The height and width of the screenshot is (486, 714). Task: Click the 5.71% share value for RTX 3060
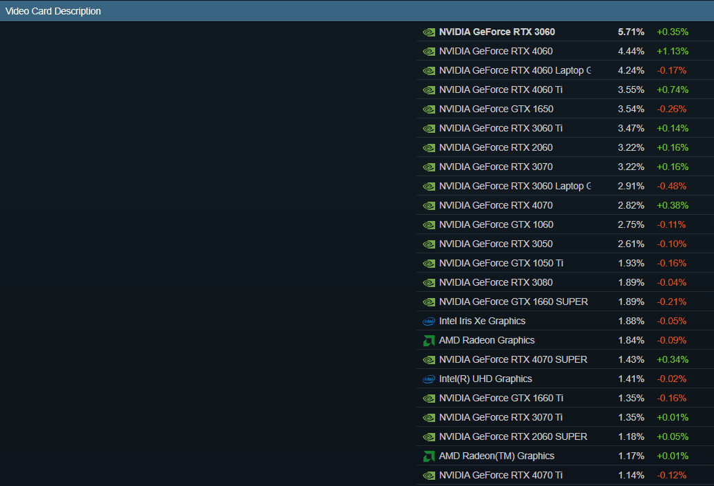[x=631, y=32]
